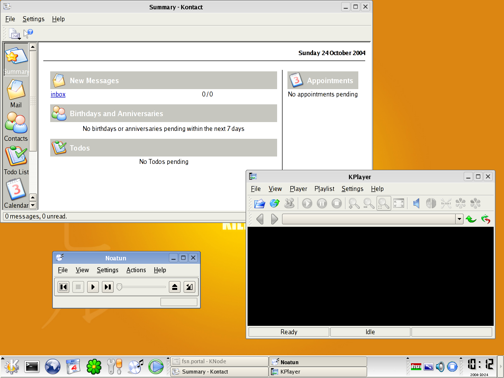This screenshot has height=378, width=504.
Task: Open the inbox link under New Messages
Action: 58,94
